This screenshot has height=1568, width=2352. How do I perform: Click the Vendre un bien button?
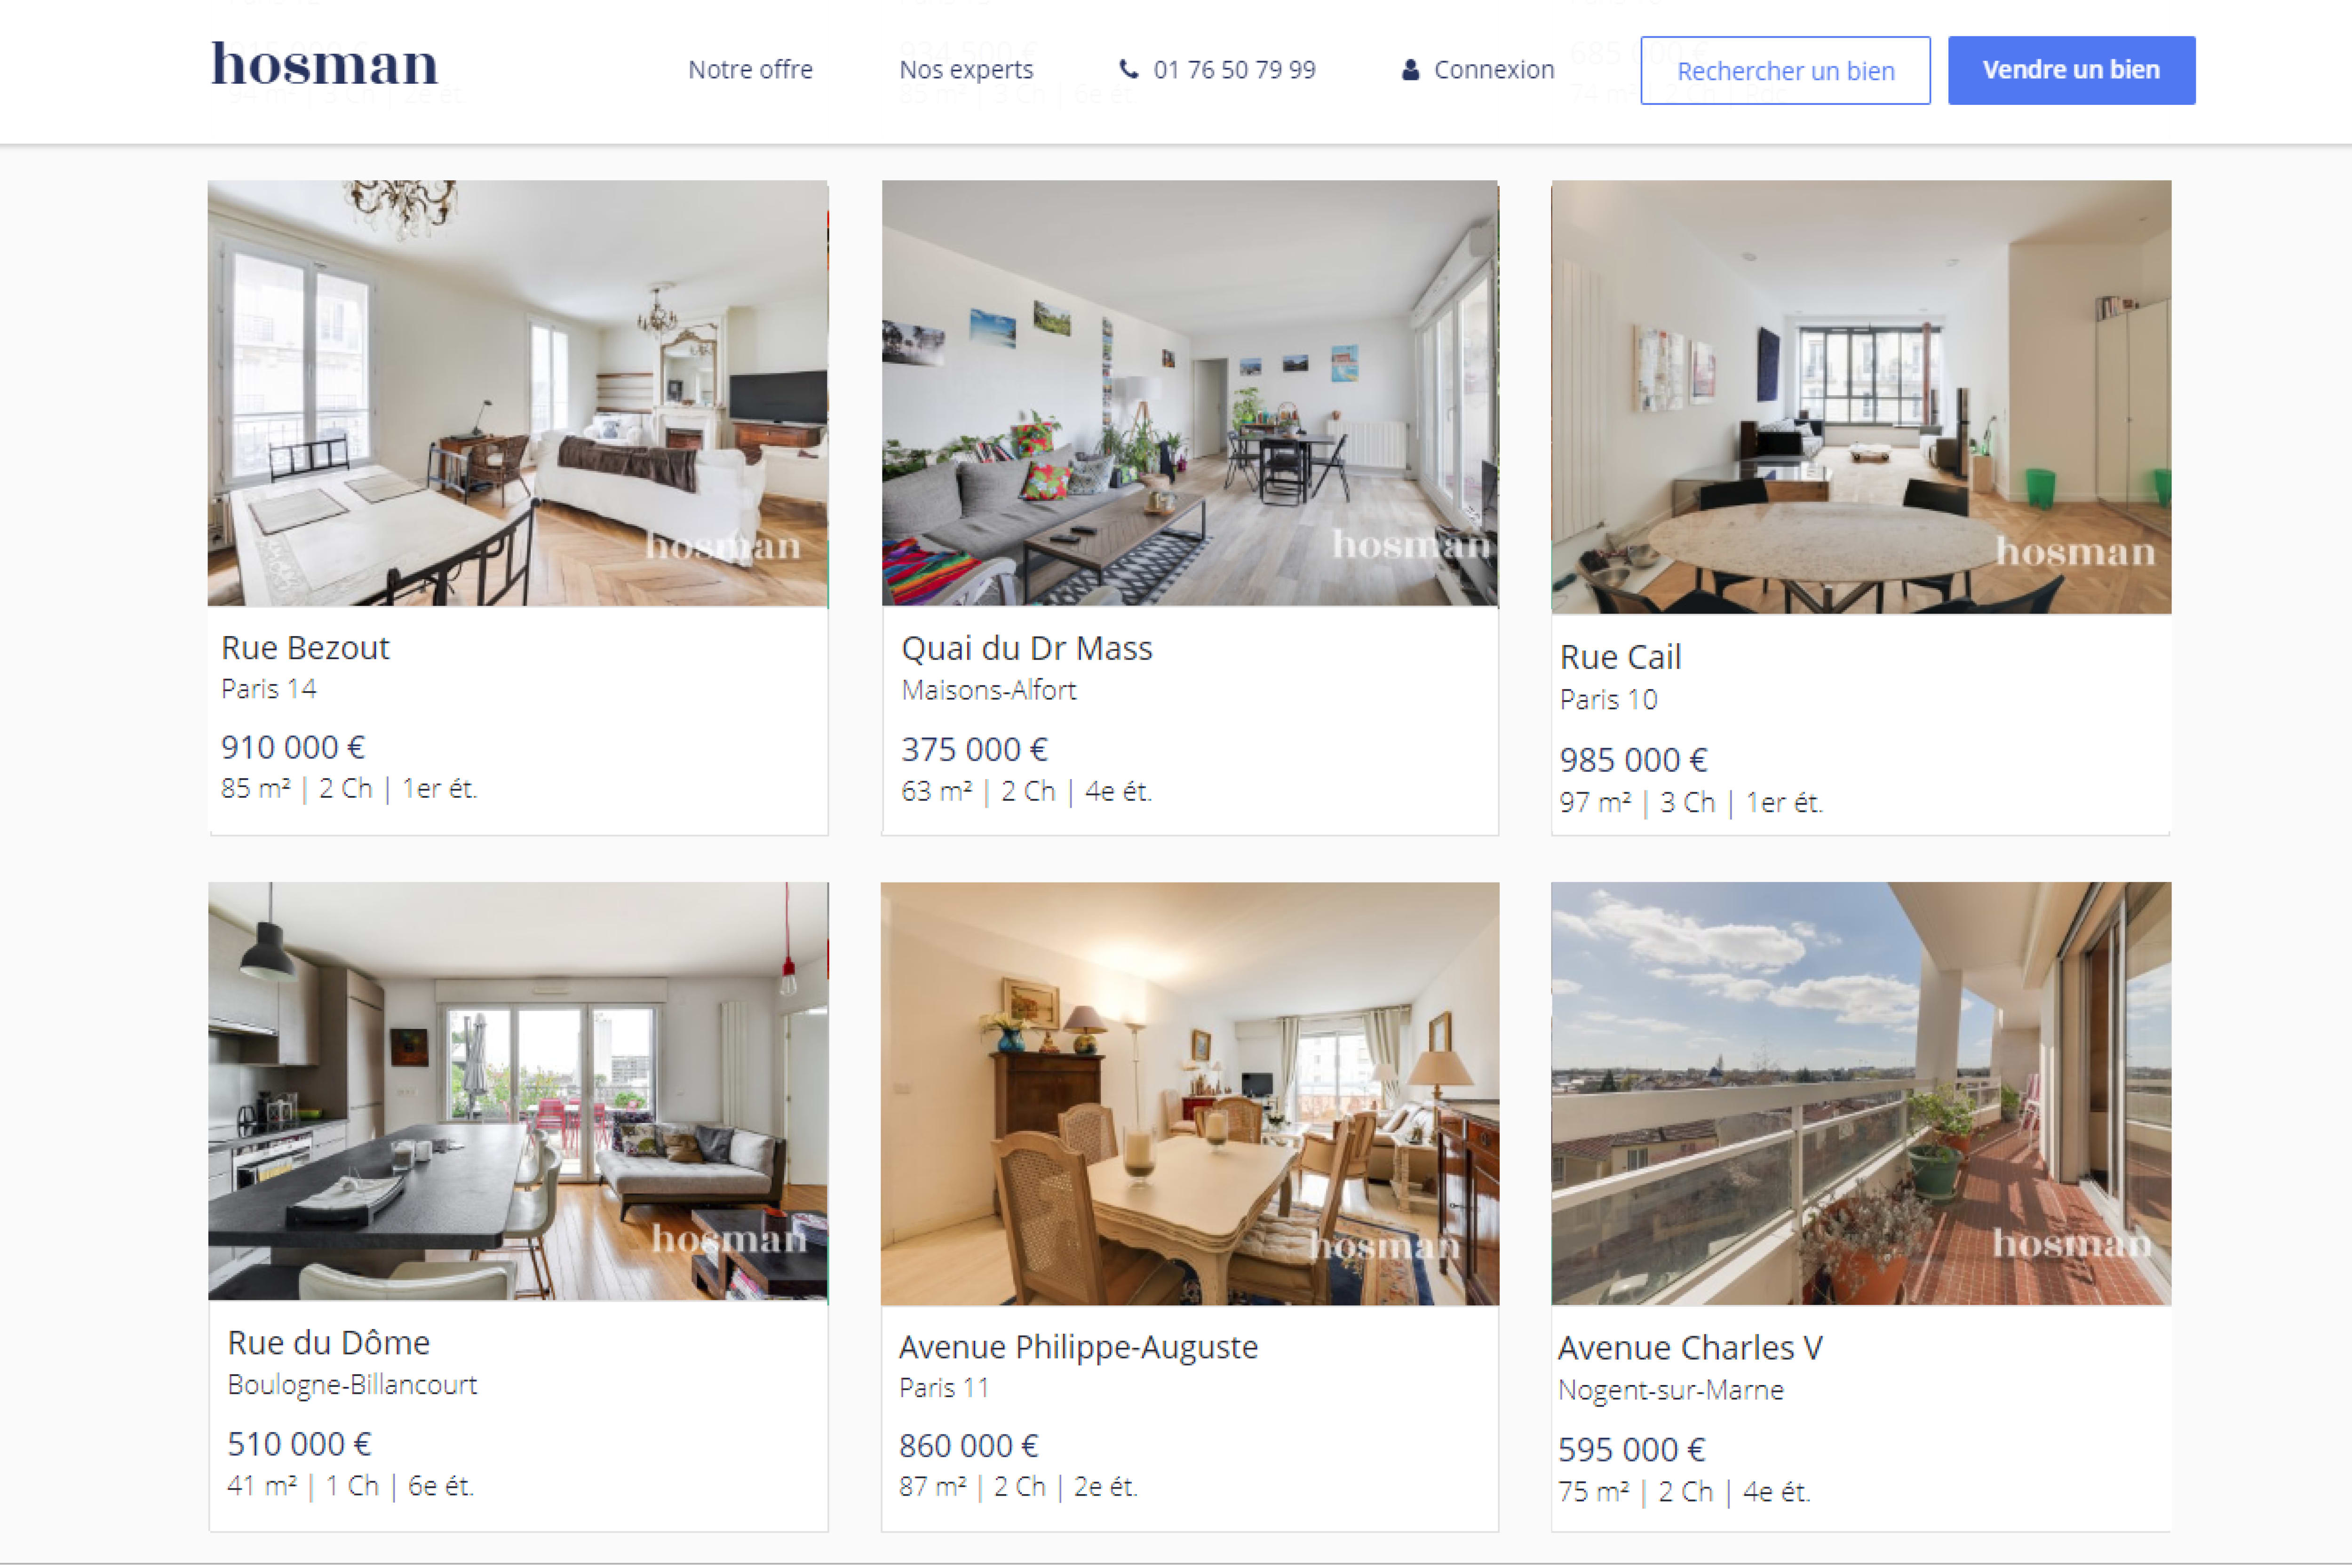click(2071, 70)
